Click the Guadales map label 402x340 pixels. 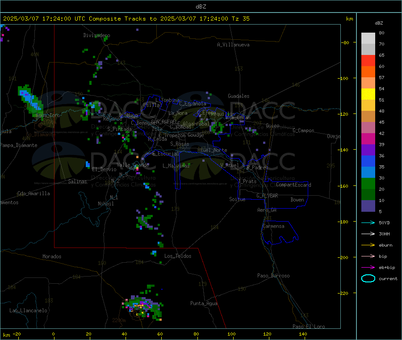239,96
